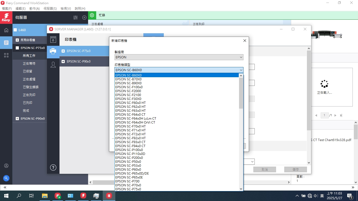Click the Server Manager help question icon
The height and width of the screenshot is (201, 358).
pos(53,167)
